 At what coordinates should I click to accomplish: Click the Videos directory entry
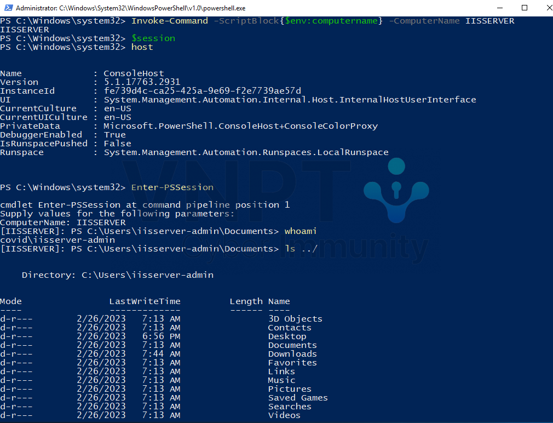[284, 415]
